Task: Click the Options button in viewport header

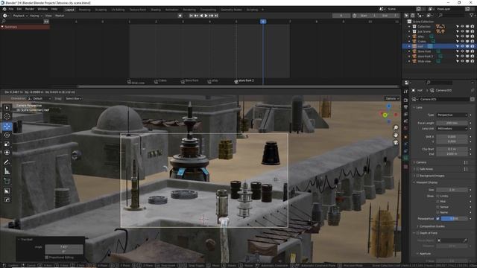Action: tap(392, 99)
